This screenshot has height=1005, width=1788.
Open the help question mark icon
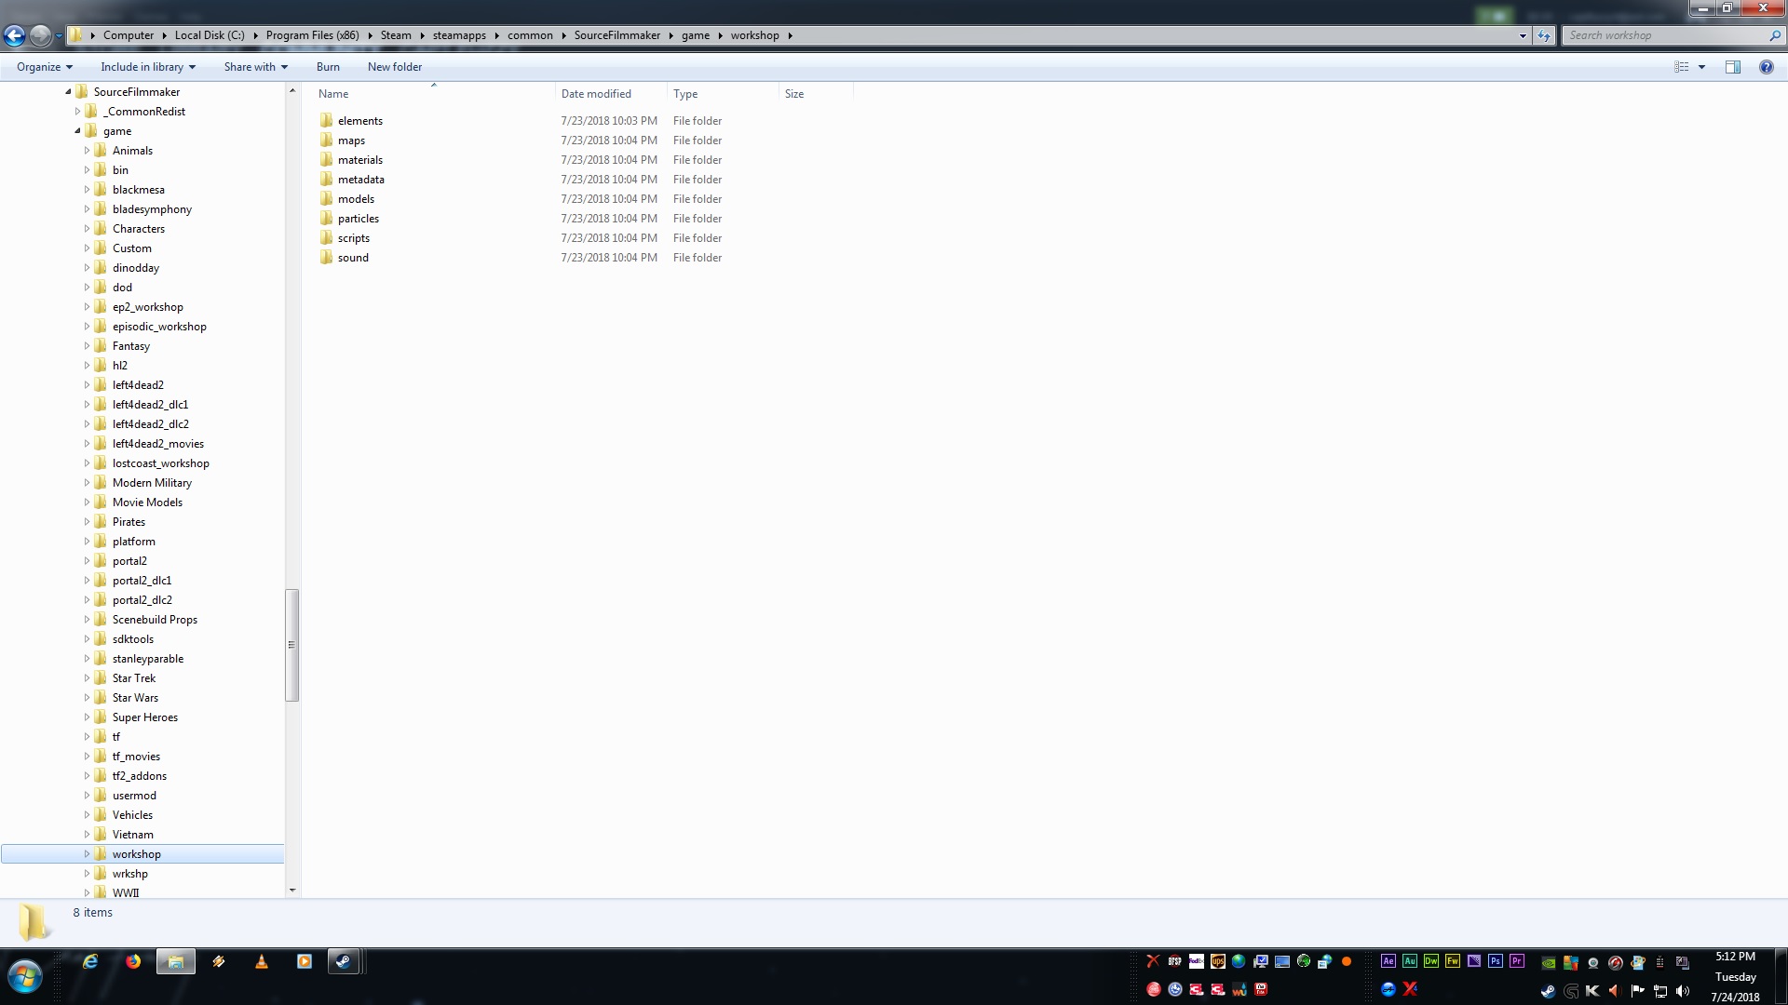coord(1766,67)
